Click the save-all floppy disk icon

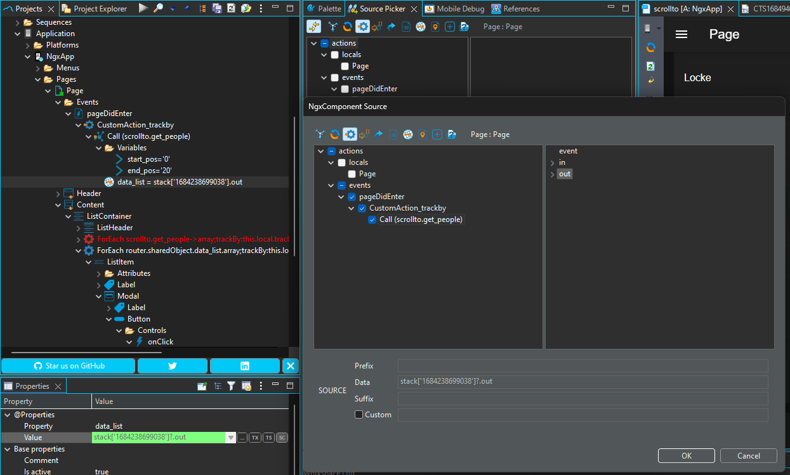pos(217,8)
